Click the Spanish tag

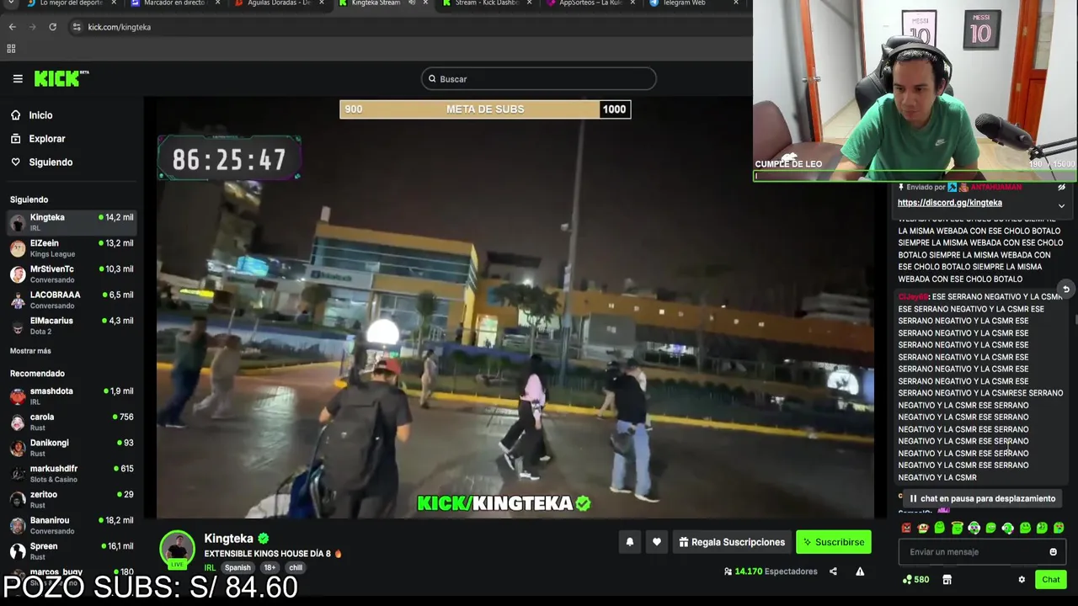237,568
